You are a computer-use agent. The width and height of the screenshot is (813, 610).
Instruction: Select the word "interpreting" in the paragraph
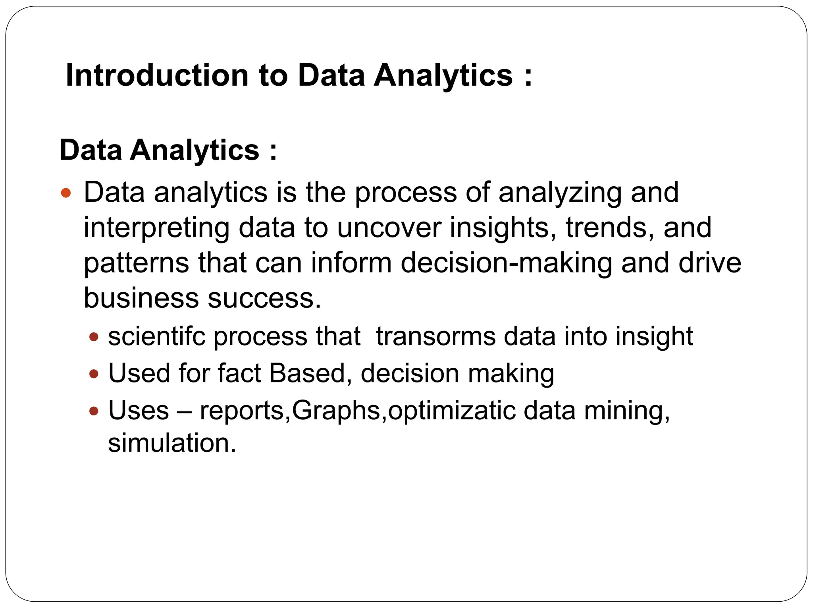click(156, 228)
